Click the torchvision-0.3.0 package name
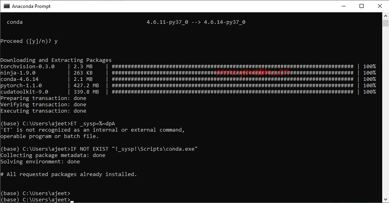The height and width of the screenshot is (203, 389). click(27, 67)
